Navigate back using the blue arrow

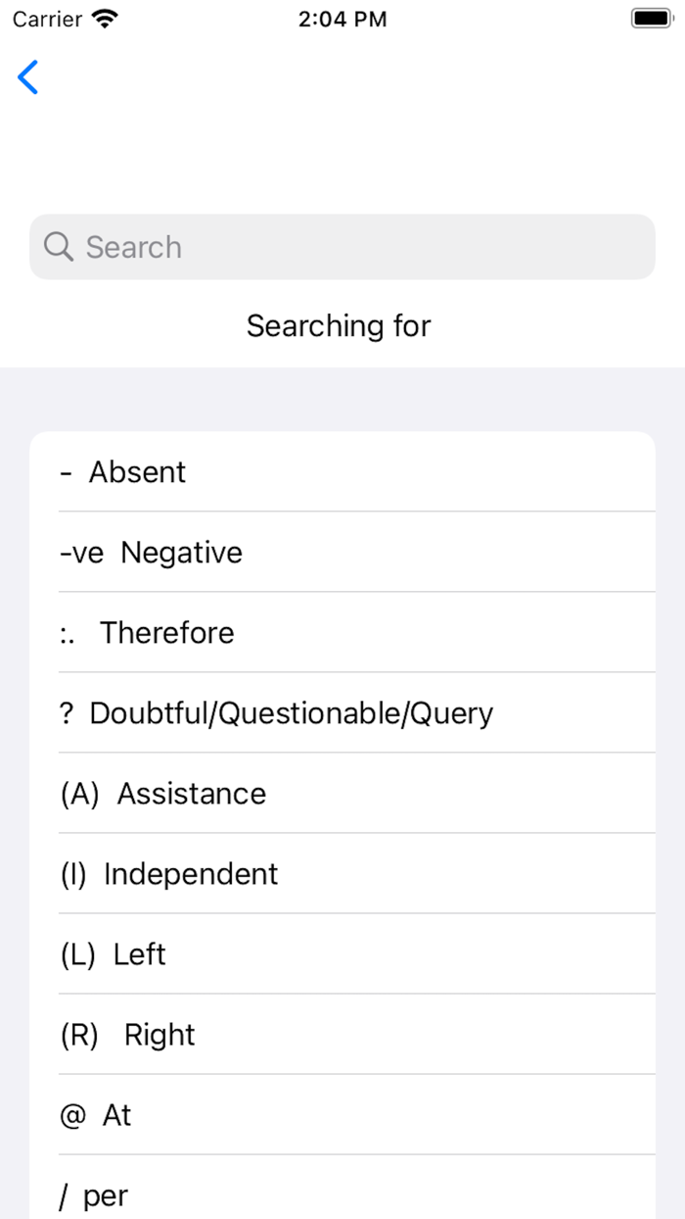click(27, 77)
